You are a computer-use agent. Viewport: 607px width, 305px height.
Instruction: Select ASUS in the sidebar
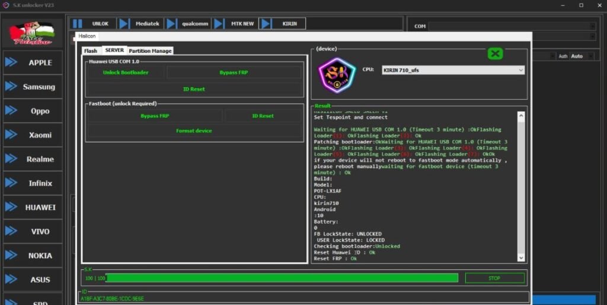[33, 279]
